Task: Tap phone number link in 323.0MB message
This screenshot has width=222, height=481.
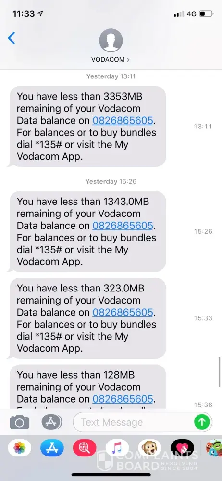Action: click(123, 312)
